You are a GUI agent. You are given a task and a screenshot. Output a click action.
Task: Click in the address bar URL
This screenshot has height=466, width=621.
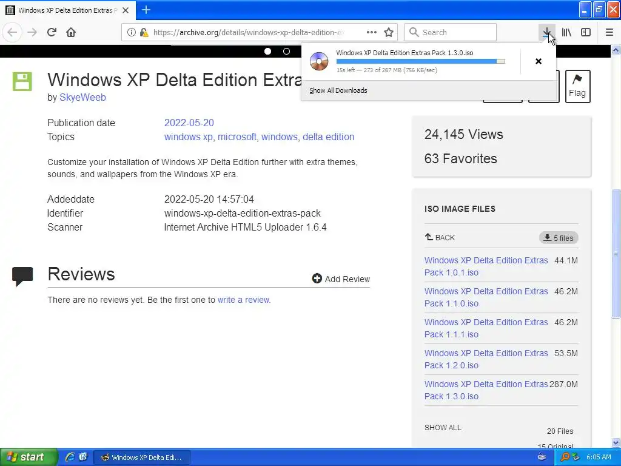click(249, 32)
